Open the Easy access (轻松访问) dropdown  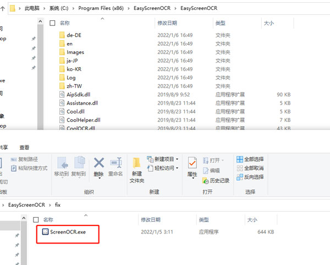[x=162, y=168]
